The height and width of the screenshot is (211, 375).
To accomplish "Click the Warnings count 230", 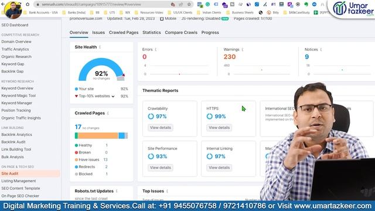I will [x=230, y=57].
